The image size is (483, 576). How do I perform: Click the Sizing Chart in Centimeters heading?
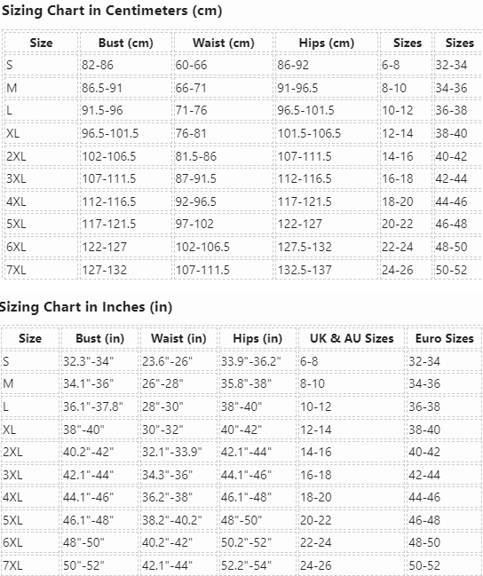pyautogui.click(x=112, y=11)
